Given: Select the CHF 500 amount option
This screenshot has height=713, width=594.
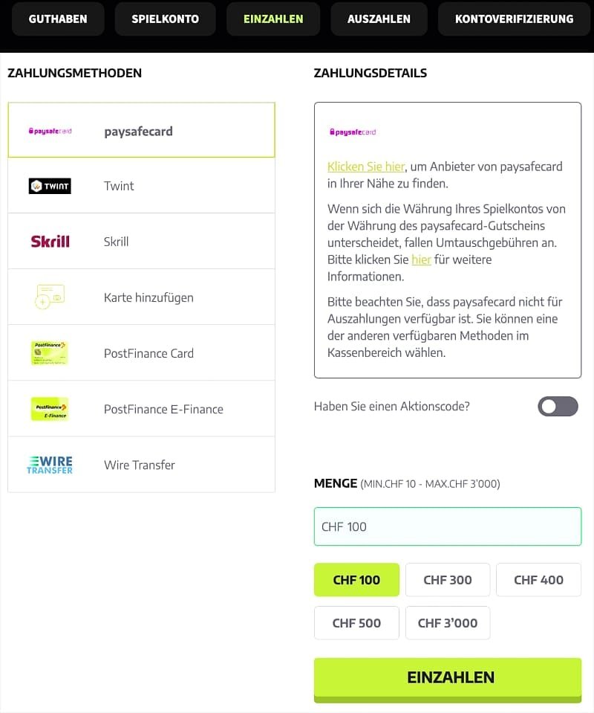Looking at the screenshot, I should pos(356,623).
